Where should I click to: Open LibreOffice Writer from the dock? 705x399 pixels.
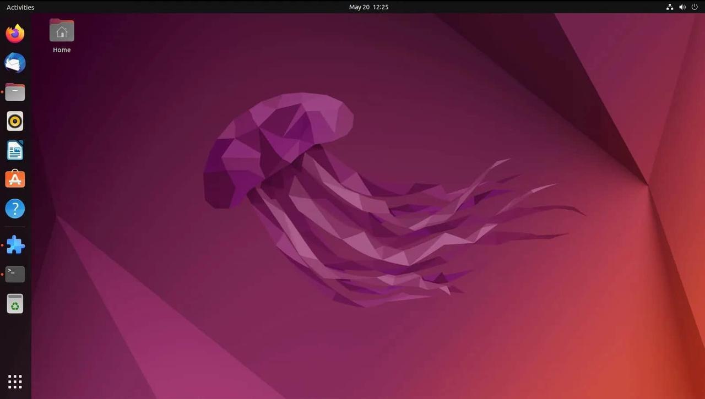[x=15, y=150]
